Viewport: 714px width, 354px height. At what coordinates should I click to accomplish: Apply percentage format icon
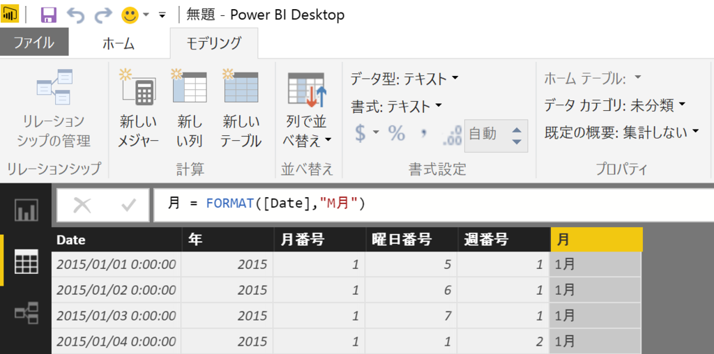tap(396, 133)
